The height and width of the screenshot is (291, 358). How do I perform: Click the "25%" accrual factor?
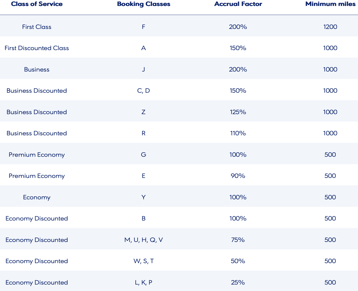(238, 282)
